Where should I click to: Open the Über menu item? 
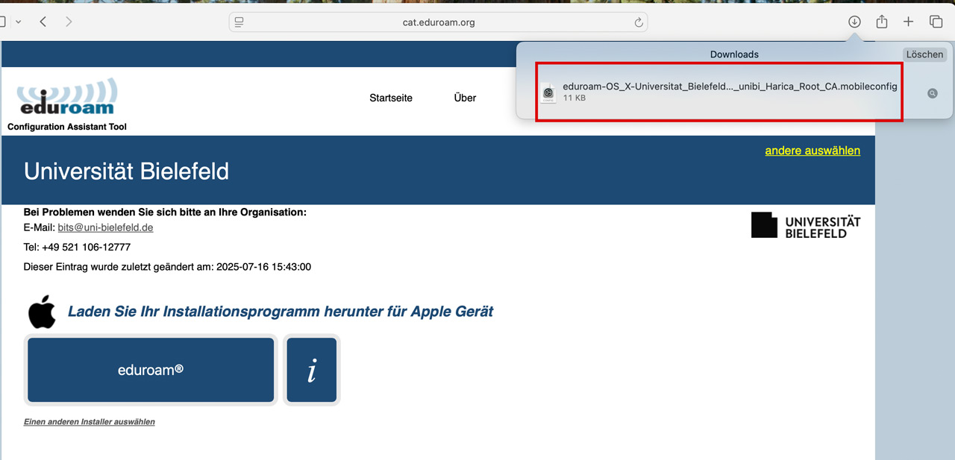tap(465, 98)
